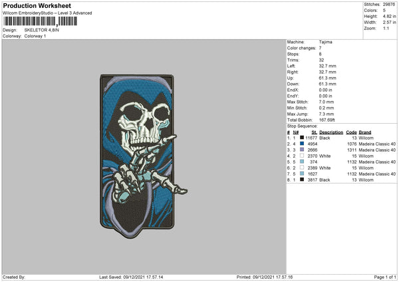Click the Max Jump value "7.3 mm"

327,114
